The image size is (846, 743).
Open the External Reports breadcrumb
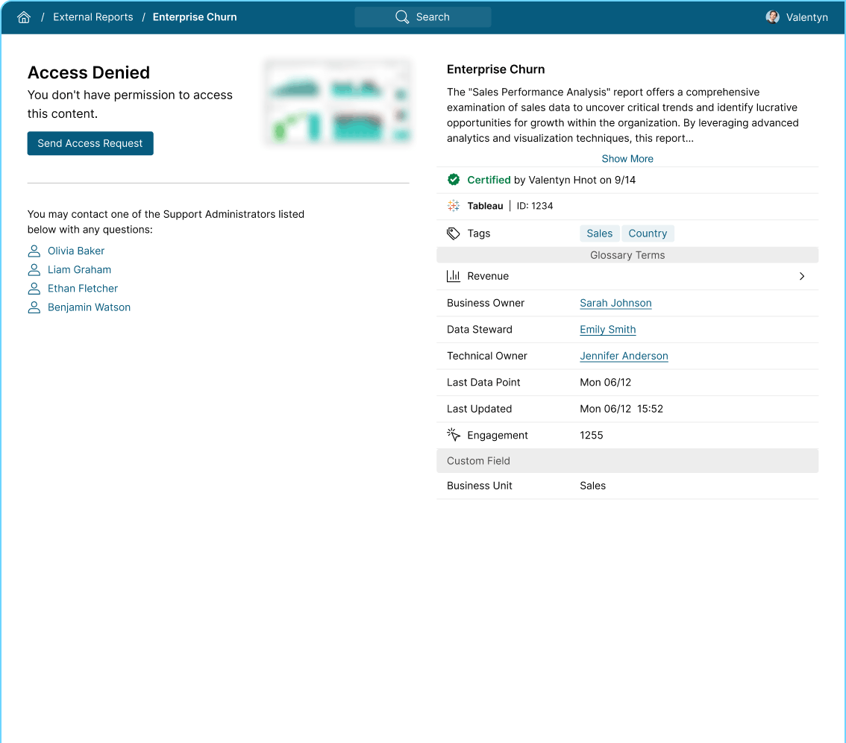tap(93, 16)
